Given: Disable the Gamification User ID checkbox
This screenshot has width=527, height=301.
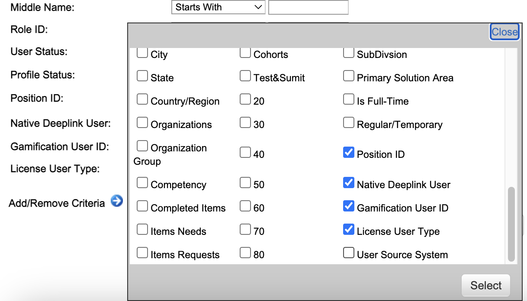Looking at the screenshot, I should tap(349, 206).
